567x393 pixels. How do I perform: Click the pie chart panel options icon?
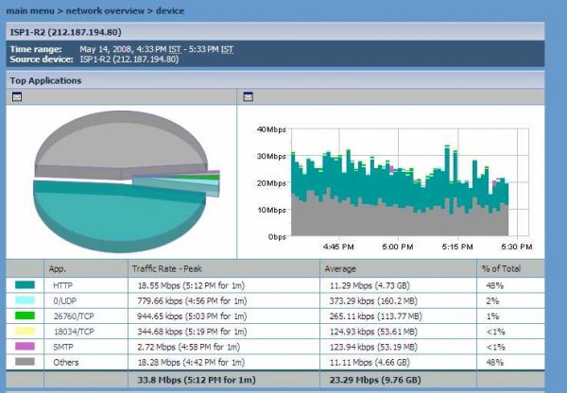coord(17,96)
